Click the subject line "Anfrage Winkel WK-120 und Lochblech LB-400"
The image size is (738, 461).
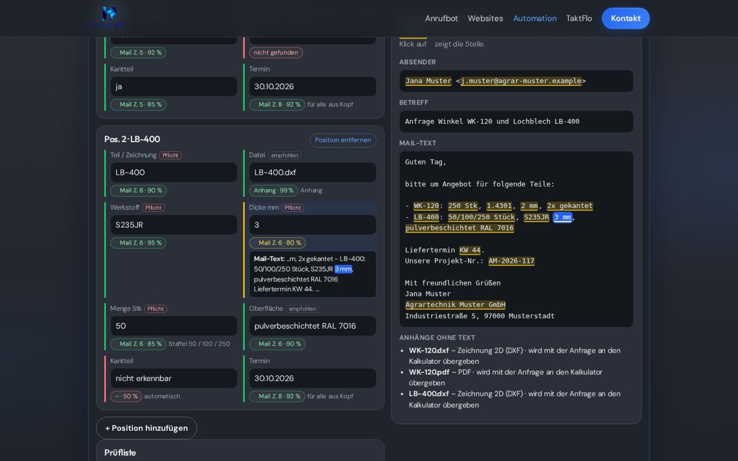pyautogui.click(x=492, y=121)
